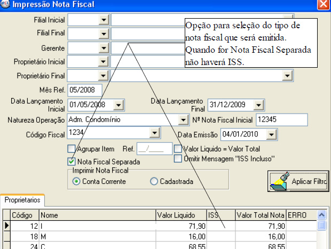The image size is (331, 249).
Task: Click the Data Emissão value 04/01/2010
Action: point(240,134)
